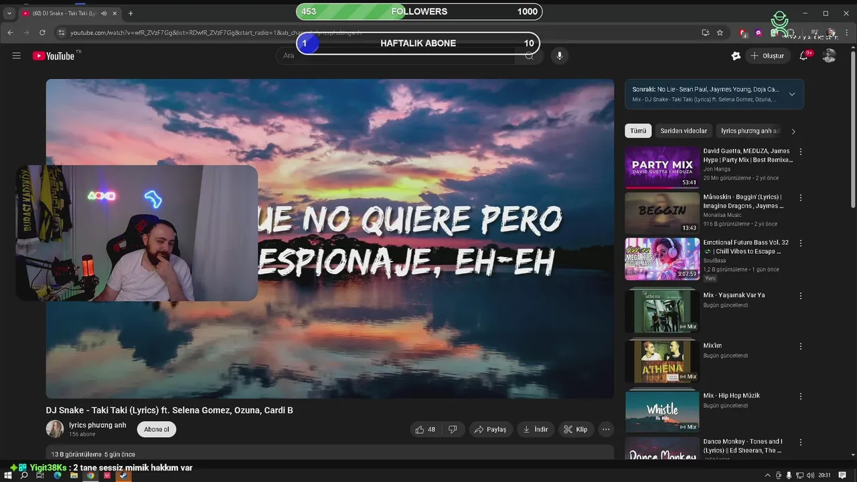Screen dimensions: 857x482
Task: Bookmark this page with the star icon
Action: [720, 32]
